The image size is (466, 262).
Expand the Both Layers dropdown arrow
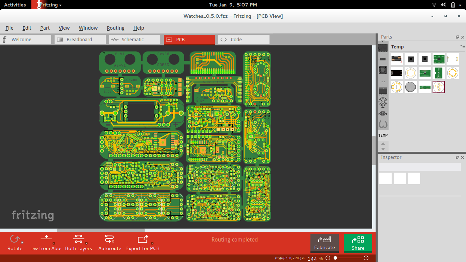(86, 243)
